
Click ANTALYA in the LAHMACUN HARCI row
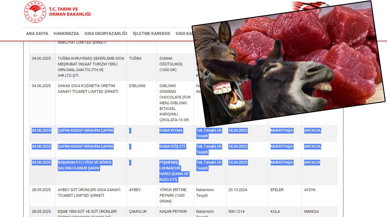(320, 171)
